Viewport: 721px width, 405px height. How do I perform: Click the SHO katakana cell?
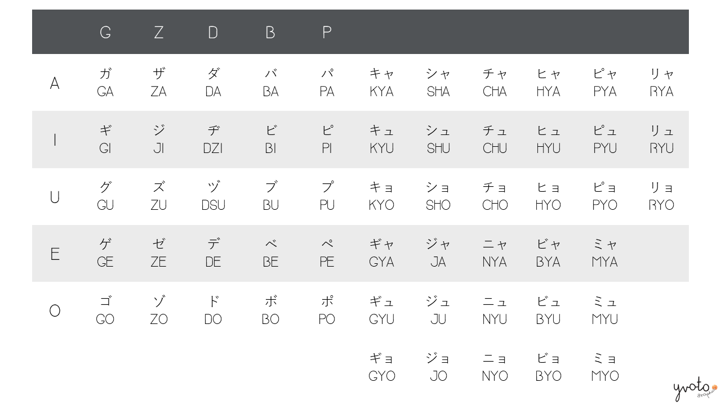coord(438,196)
